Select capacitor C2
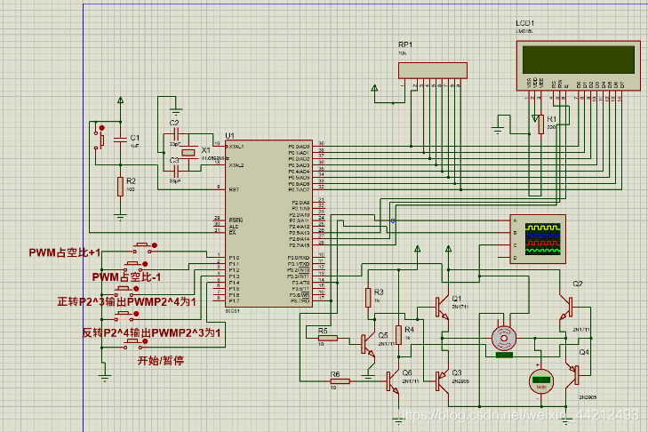This screenshot has height=432, width=648. (176, 134)
